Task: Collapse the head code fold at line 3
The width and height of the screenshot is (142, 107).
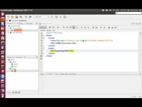Action: click(x=44, y=38)
